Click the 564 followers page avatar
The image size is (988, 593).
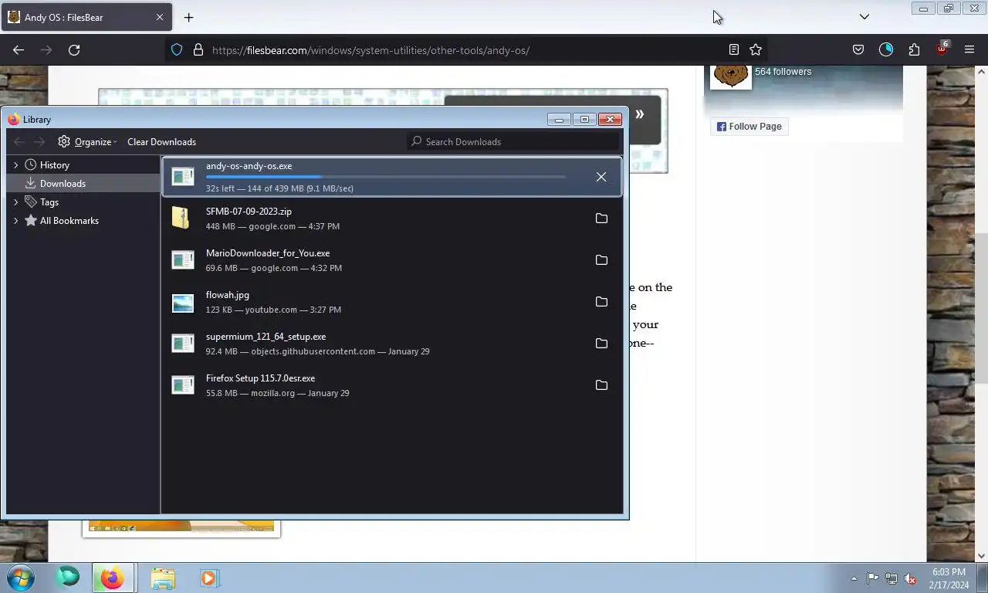coord(730,76)
